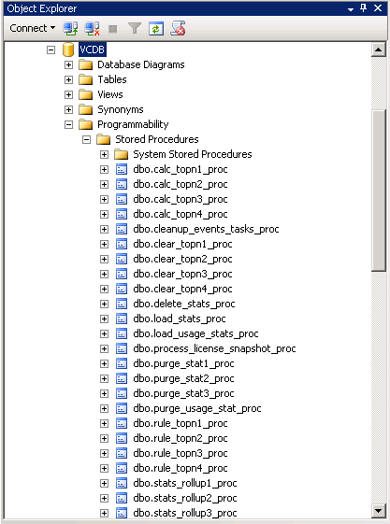390x524 pixels.
Task: Click the Connect Object Explorer icon
Action: [x=70, y=28]
